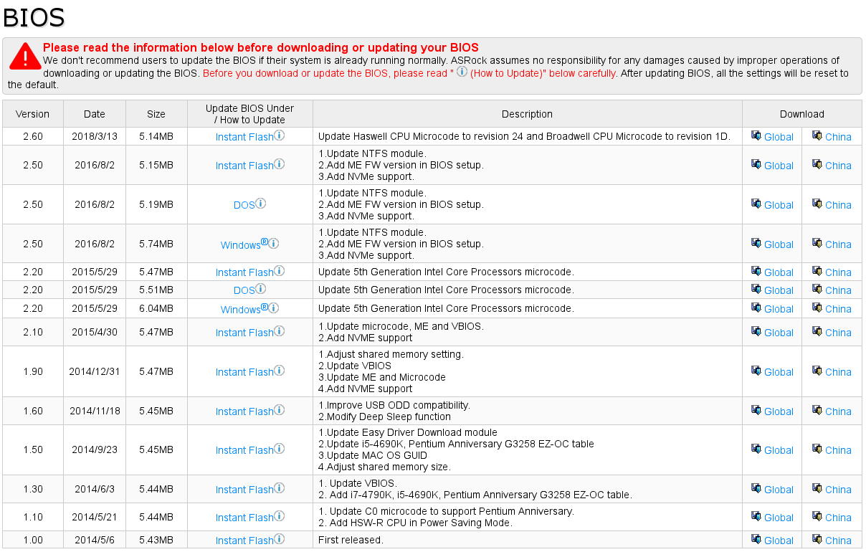This screenshot has width=866, height=552.
Task: Click text '2.Modify Deep Sleep function'
Action: 384,417
